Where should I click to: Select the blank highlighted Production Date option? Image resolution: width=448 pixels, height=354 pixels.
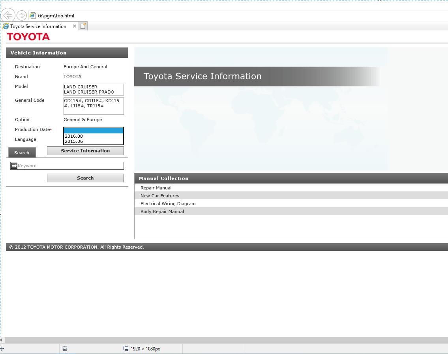tap(94, 131)
